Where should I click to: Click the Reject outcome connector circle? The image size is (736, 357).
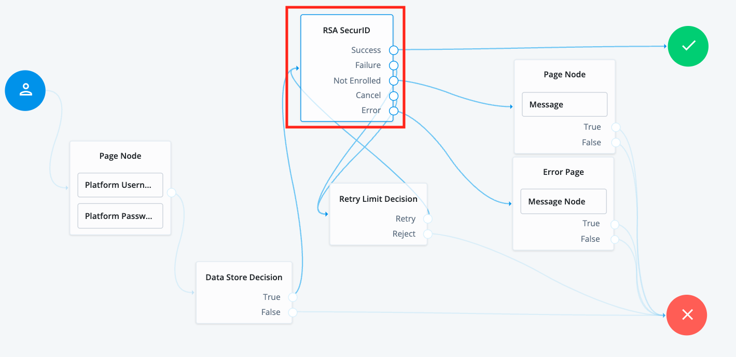428,234
